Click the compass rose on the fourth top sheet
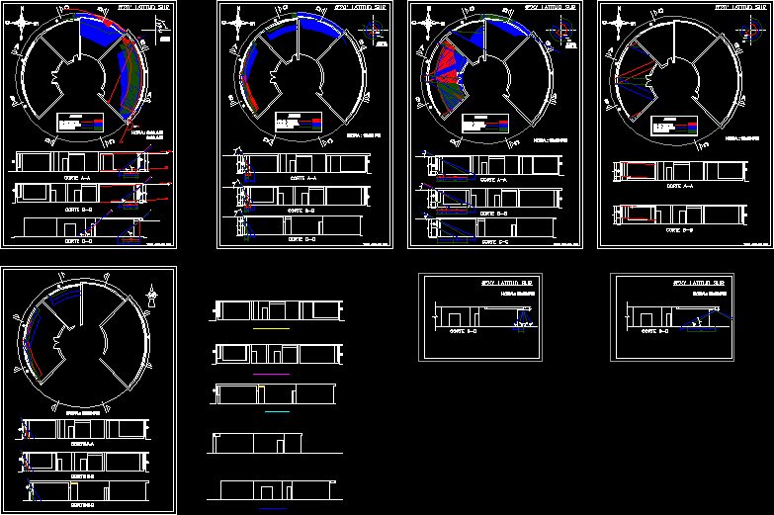Image resolution: width=774 pixels, height=515 pixels. pos(618,21)
